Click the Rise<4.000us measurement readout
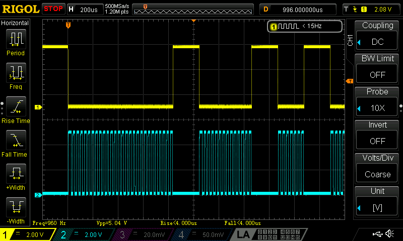The height and width of the screenshot is (241, 403). pyautogui.click(x=179, y=223)
